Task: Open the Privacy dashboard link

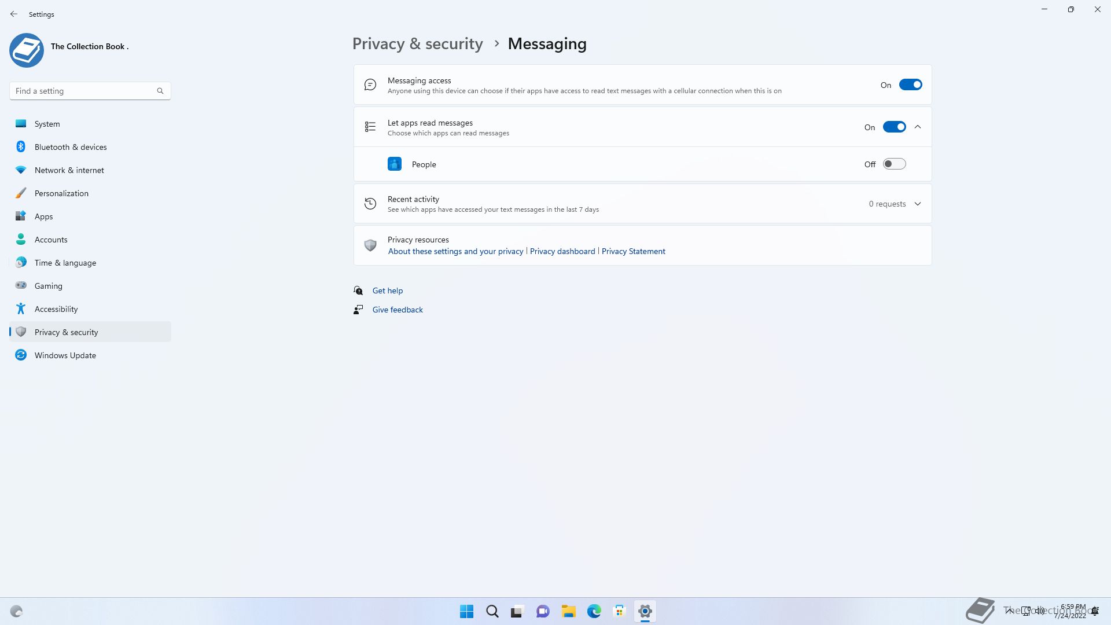Action: [x=562, y=251]
